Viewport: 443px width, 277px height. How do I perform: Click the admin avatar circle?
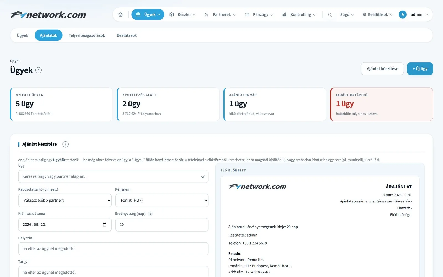click(x=403, y=14)
